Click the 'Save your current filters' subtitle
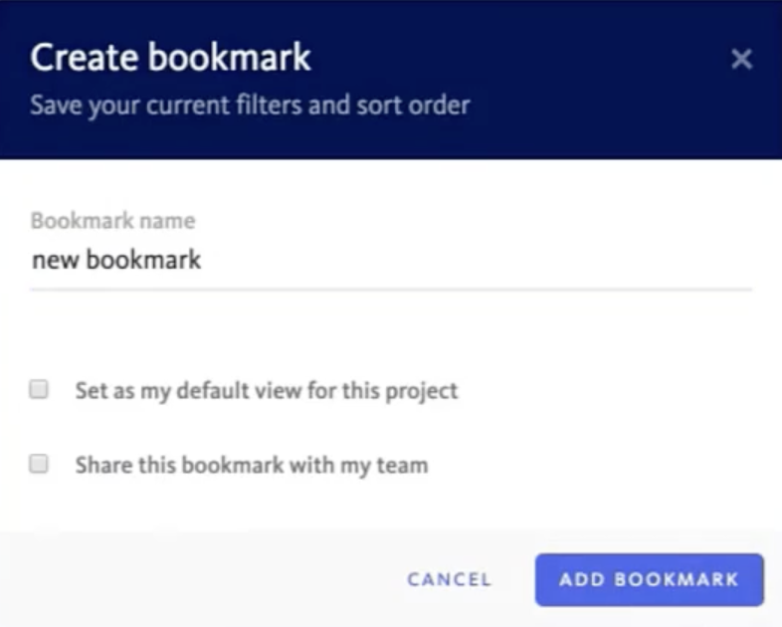Screen dimensions: 782x627 pyautogui.click(x=250, y=105)
